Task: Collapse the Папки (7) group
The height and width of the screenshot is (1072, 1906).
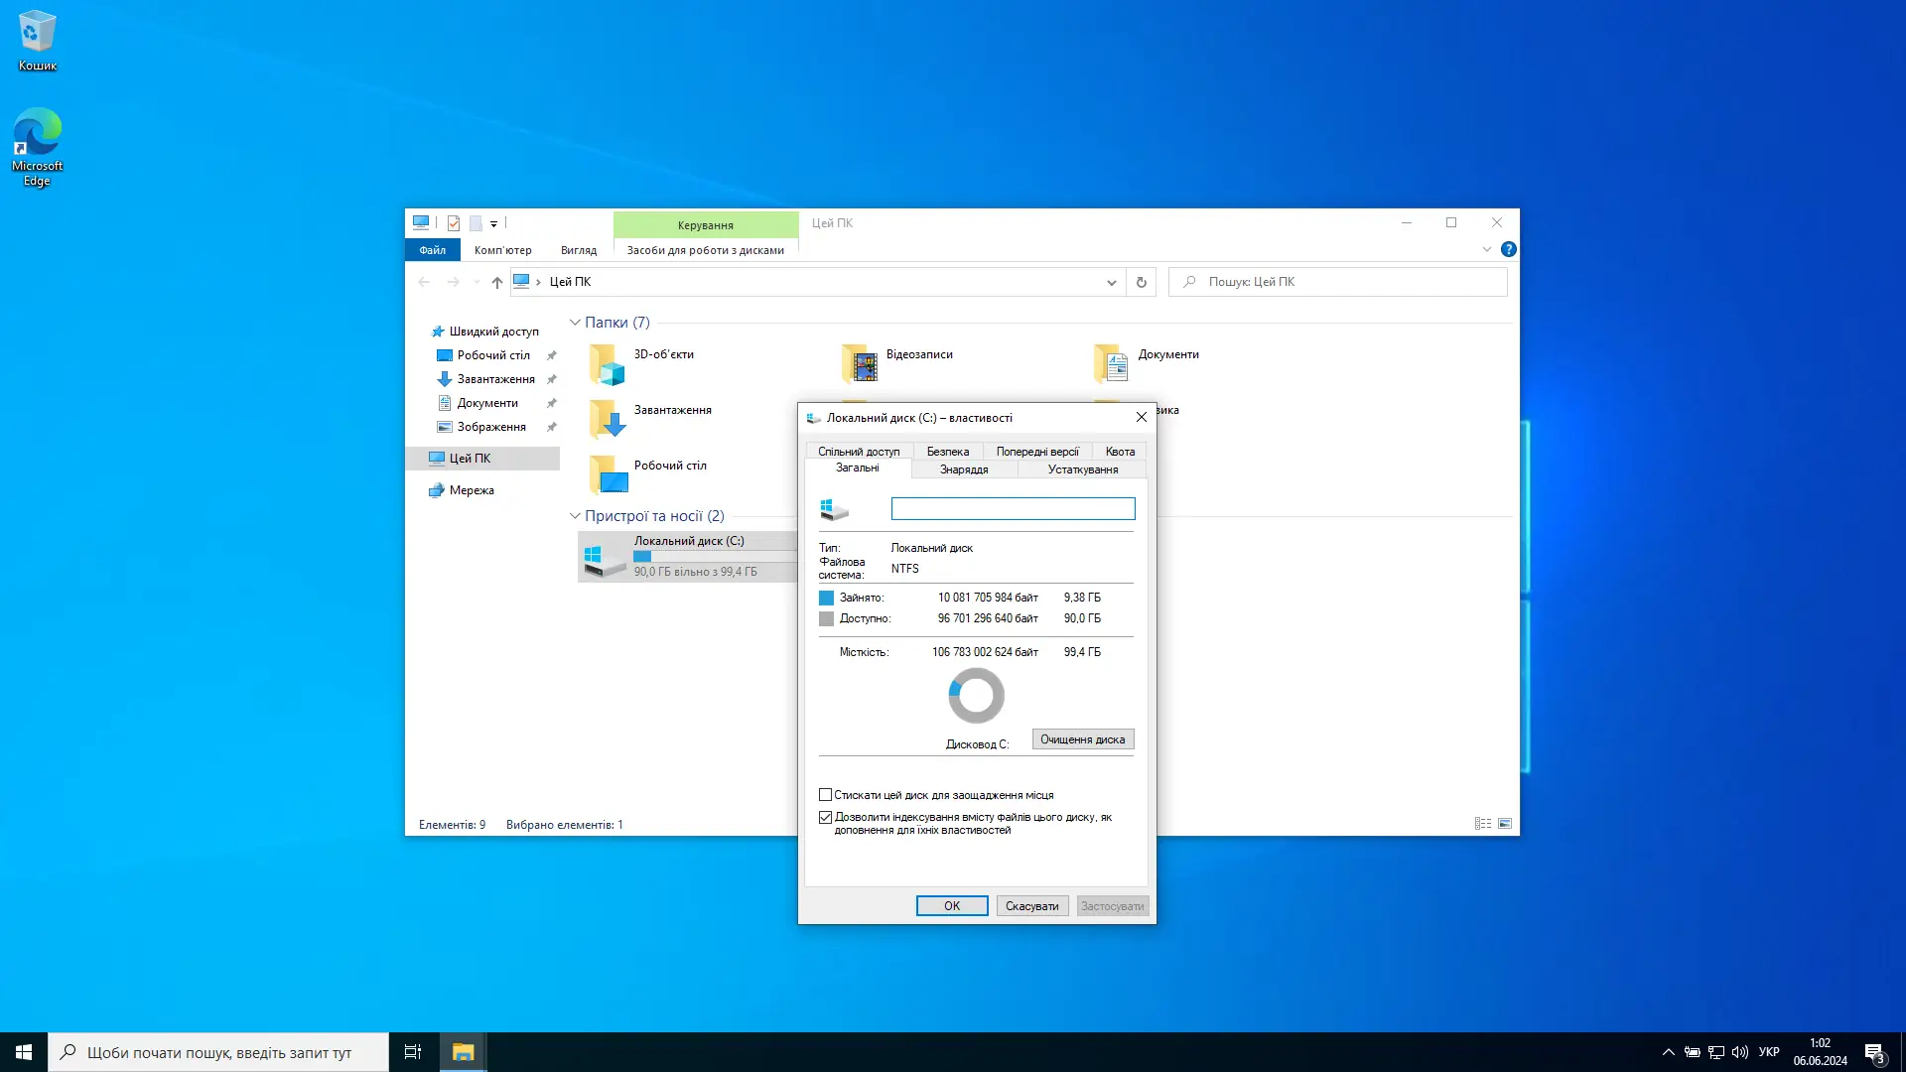Action: coord(575,323)
